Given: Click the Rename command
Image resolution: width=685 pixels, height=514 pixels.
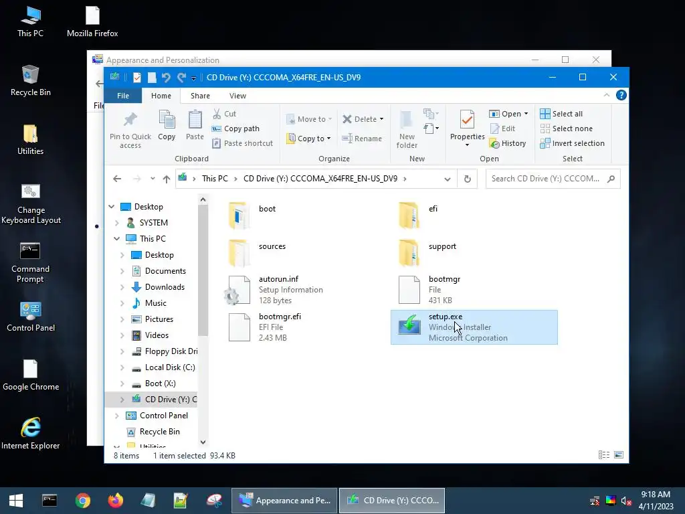Looking at the screenshot, I should pos(362,139).
